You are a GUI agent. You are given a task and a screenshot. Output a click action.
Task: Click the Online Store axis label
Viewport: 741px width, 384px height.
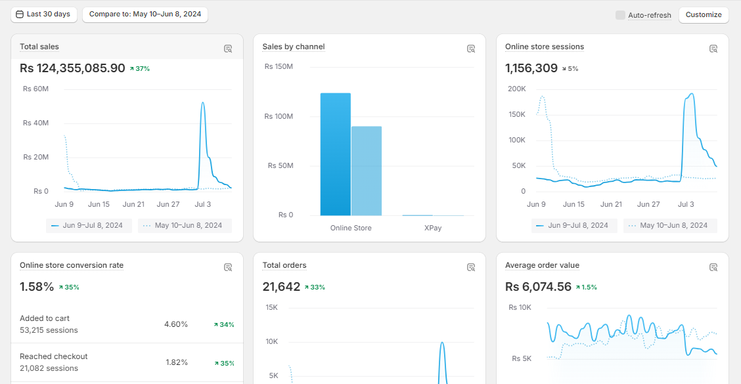[x=351, y=228]
